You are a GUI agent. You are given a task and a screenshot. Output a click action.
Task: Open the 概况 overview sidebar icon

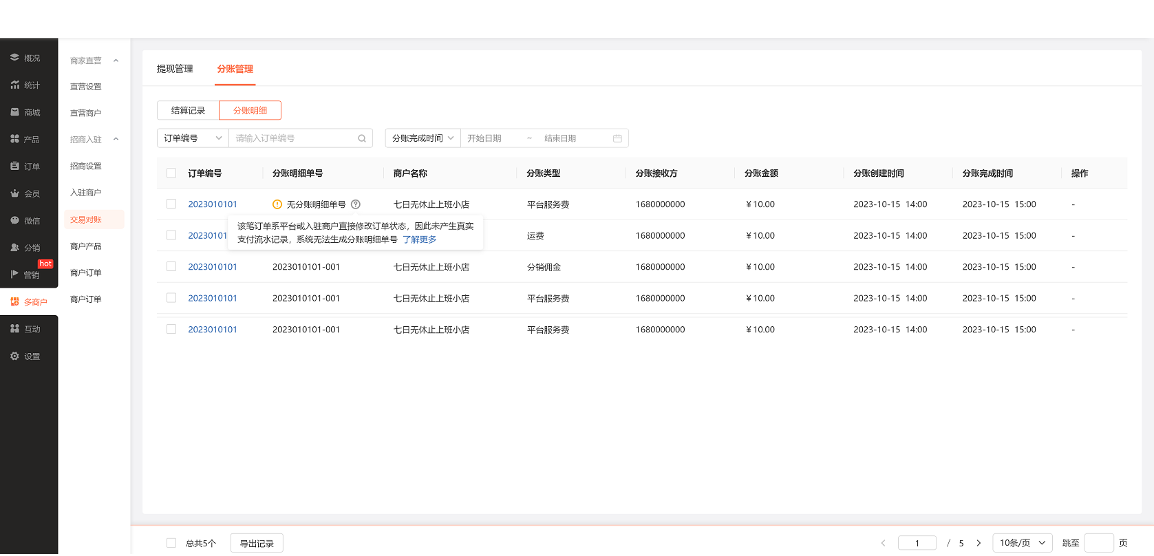pos(14,58)
